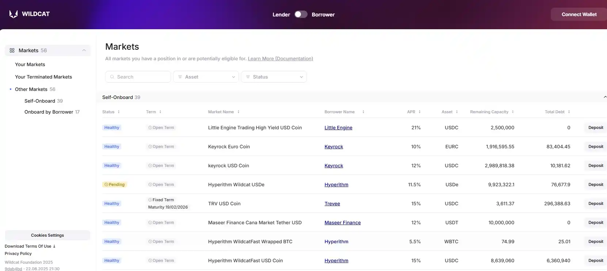The height and width of the screenshot is (271, 607).
Task: Collapse the Markets sidebar section
Action: pos(84,50)
